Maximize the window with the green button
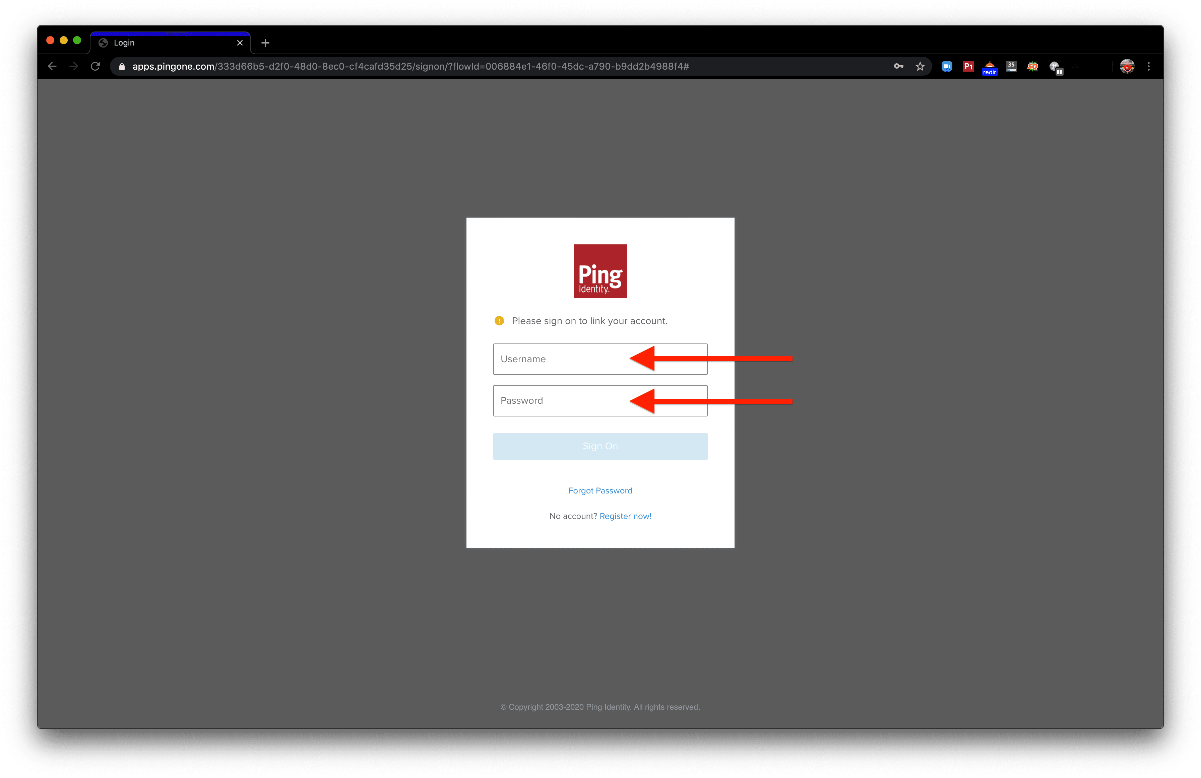 coord(77,40)
